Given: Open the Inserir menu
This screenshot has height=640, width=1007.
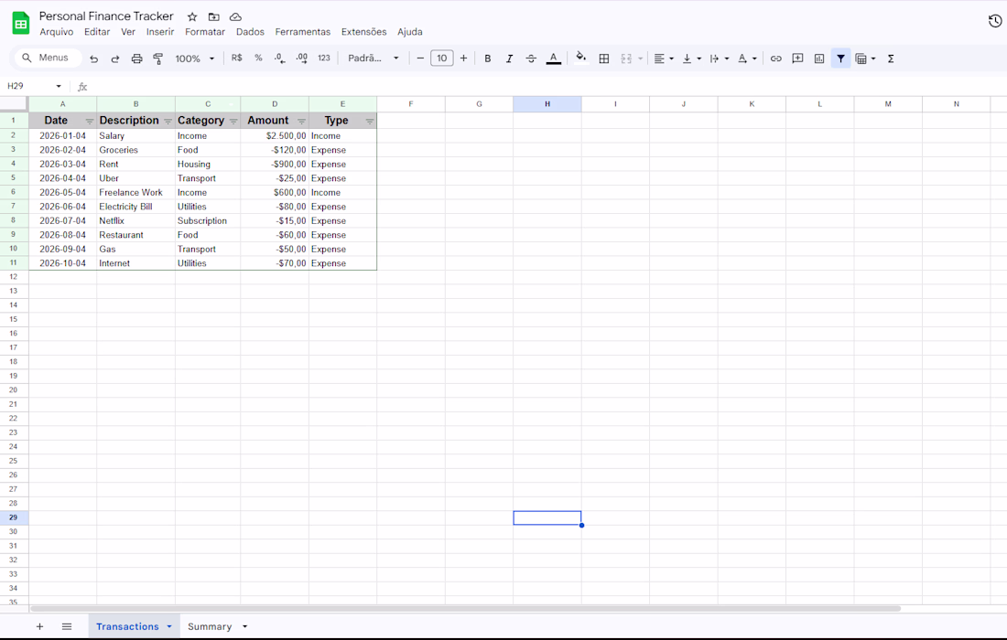Looking at the screenshot, I should tap(160, 31).
